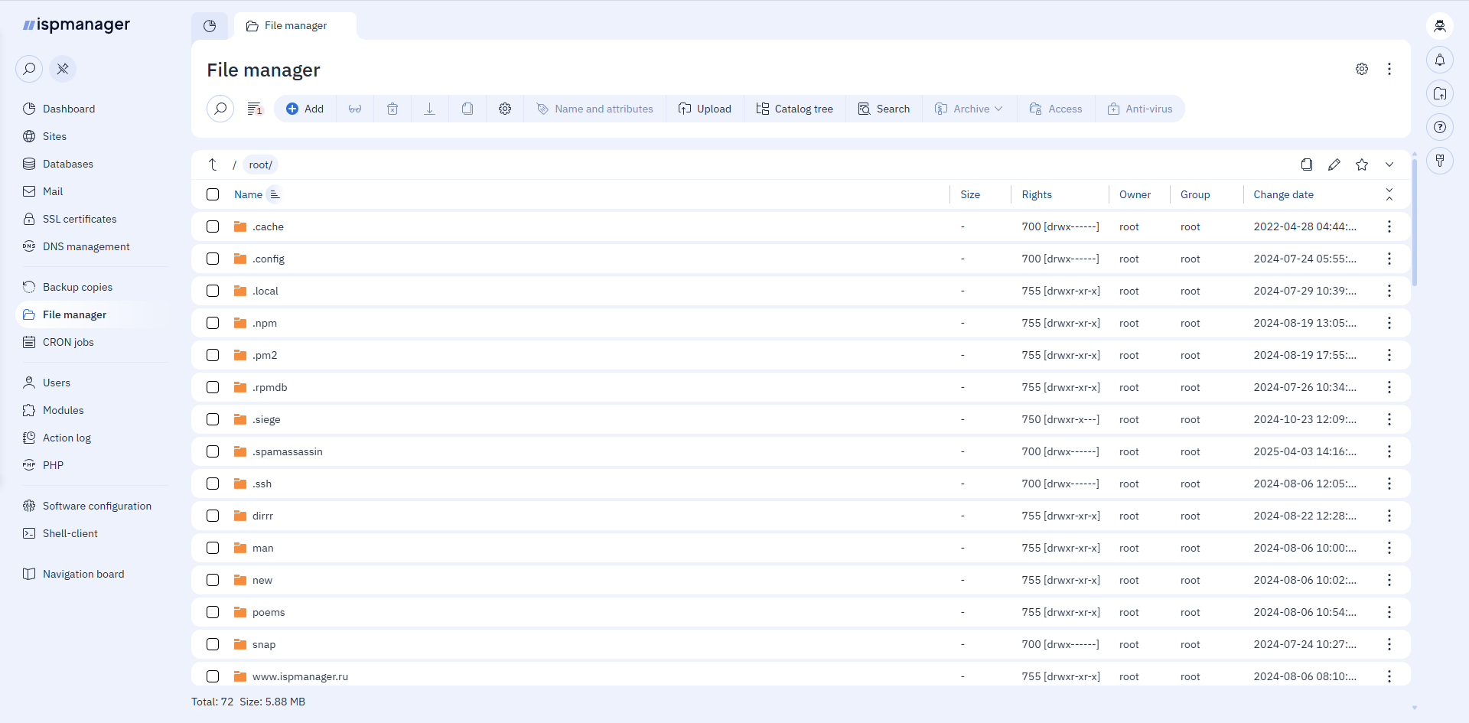Open the dashboard pie-chart tab icon
Viewport: 1469px width, 723px height.
click(x=210, y=26)
